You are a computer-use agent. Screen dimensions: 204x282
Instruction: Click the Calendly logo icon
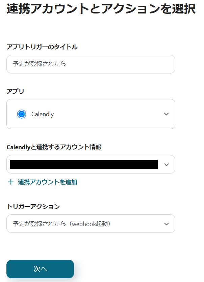click(21, 114)
